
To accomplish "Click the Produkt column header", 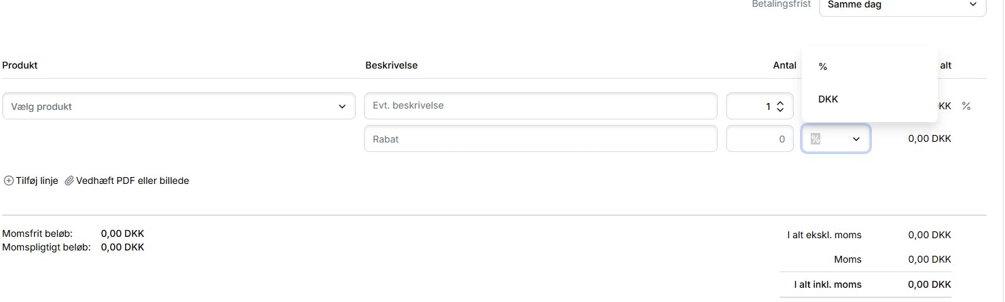I will pos(20,65).
